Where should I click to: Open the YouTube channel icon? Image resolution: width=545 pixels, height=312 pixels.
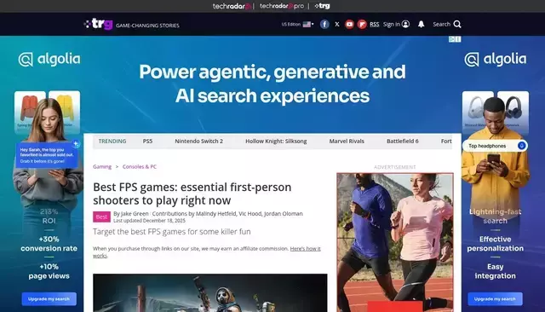[349, 25]
